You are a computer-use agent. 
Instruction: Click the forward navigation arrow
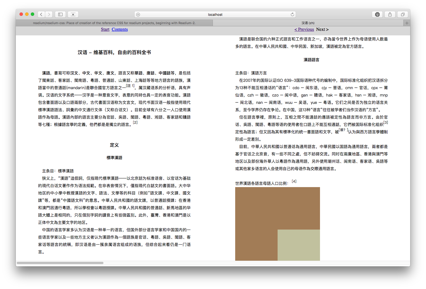pos(49,14)
